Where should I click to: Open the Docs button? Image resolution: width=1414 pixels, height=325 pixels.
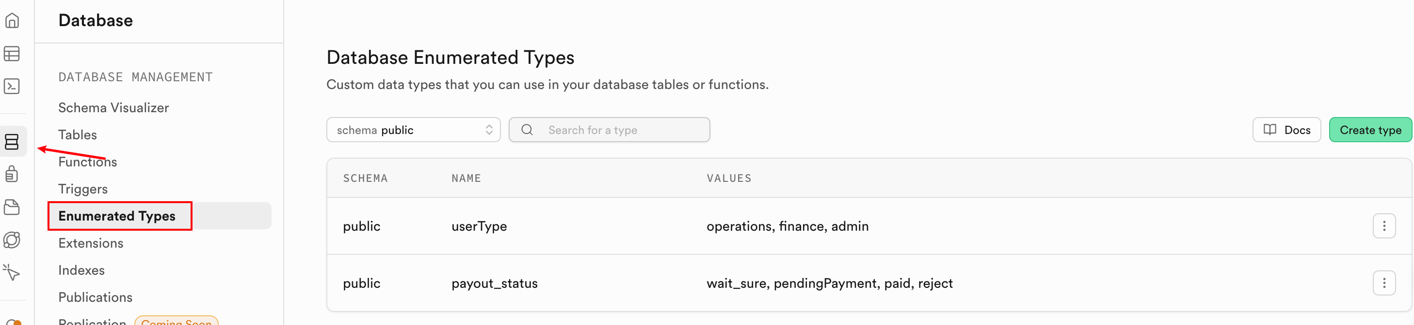(x=1286, y=130)
